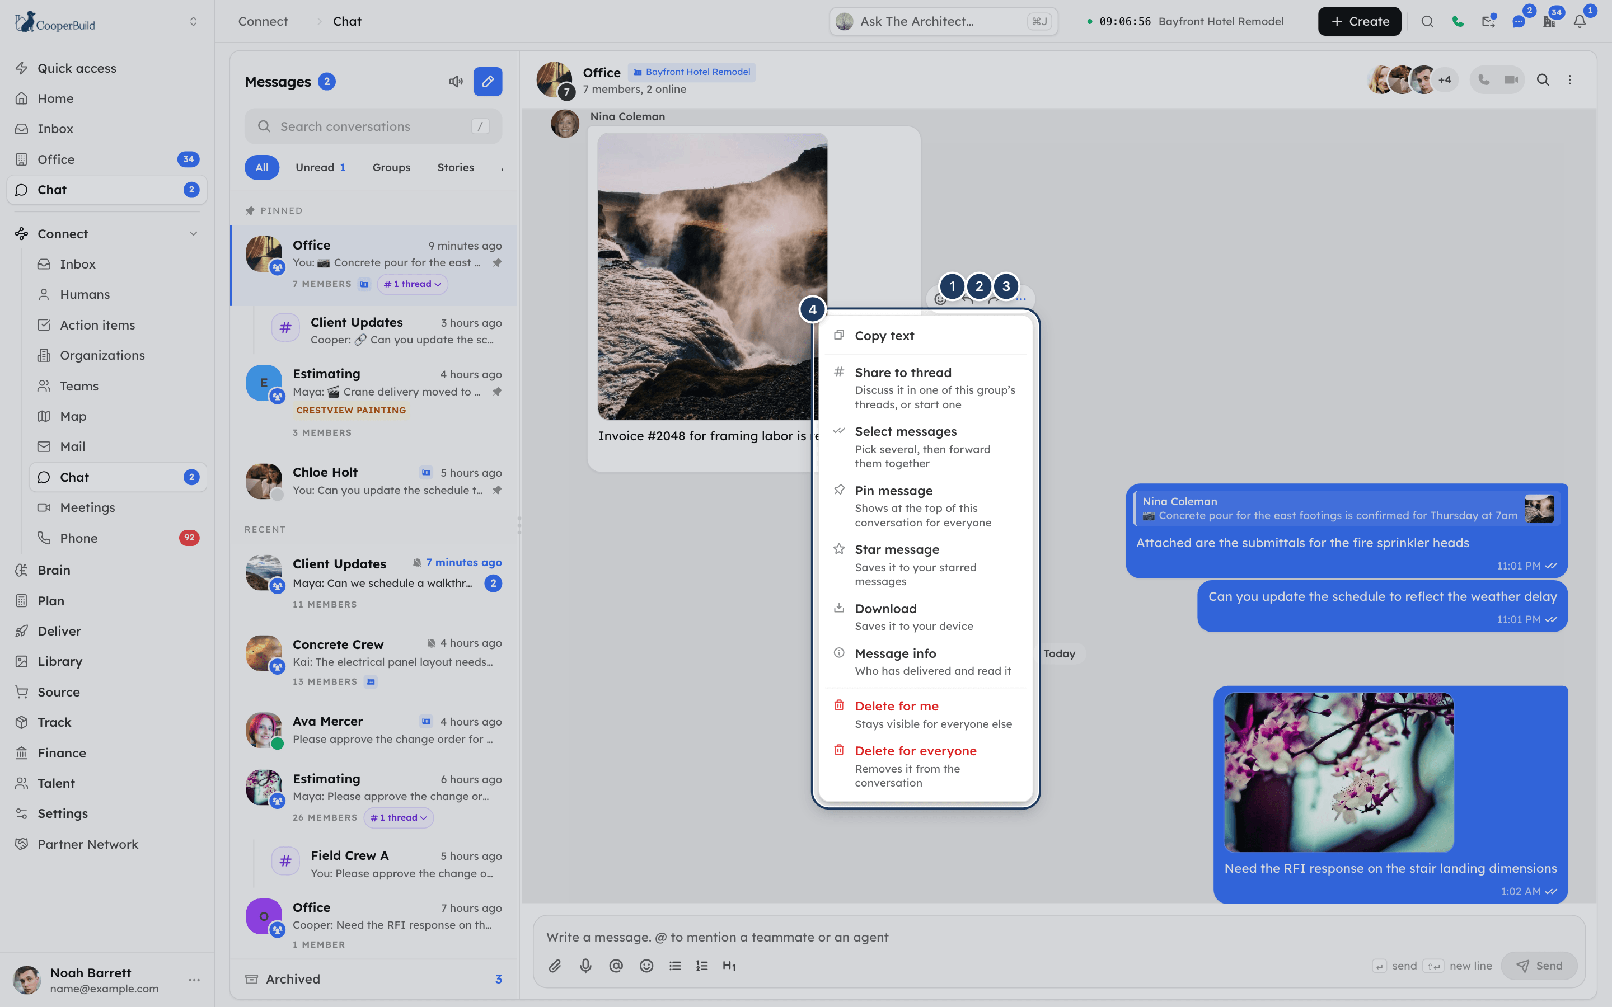Image resolution: width=1612 pixels, height=1007 pixels.
Task: Switch to the Groups filter tab
Action: click(x=391, y=167)
